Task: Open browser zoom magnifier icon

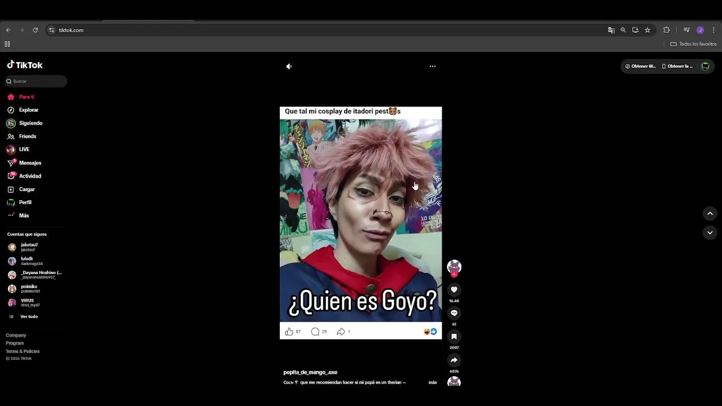Action: click(x=623, y=30)
